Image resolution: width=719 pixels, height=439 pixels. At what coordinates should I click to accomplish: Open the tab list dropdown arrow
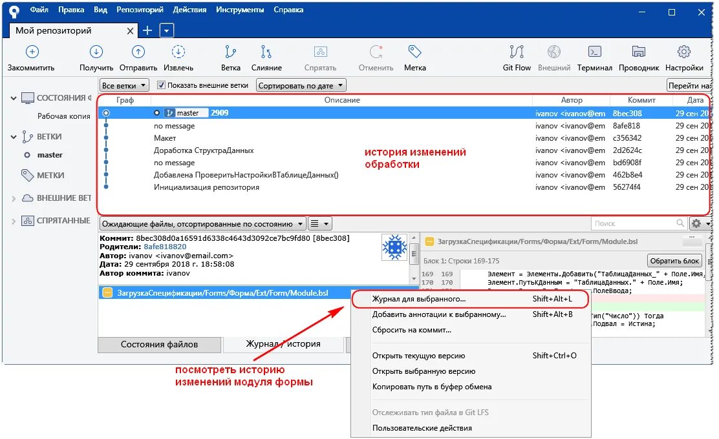[x=166, y=31]
